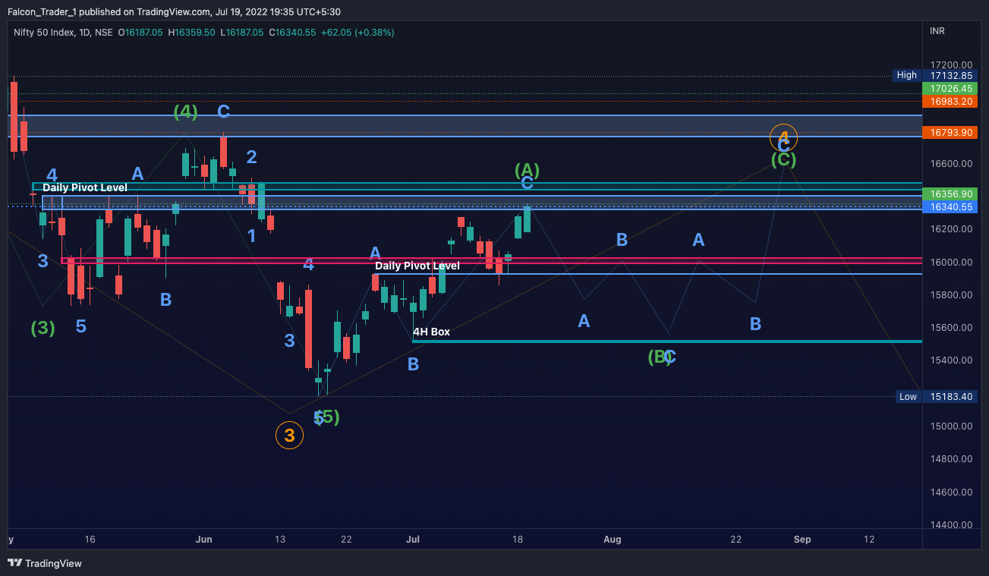The width and height of the screenshot is (989, 576).
Task: Click the Low price tag 15183.40
Action: click(951, 397)
